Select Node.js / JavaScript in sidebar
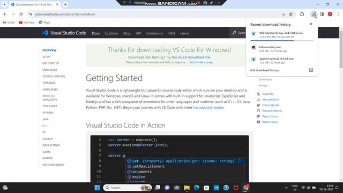This screenshot has height=193, width=343. [50, 98]
